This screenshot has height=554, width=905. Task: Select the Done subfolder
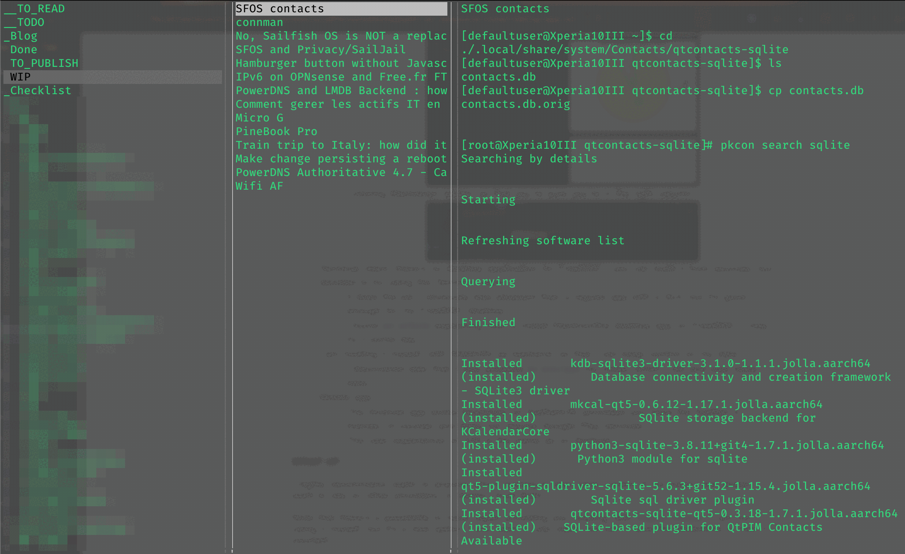[24, 49]
